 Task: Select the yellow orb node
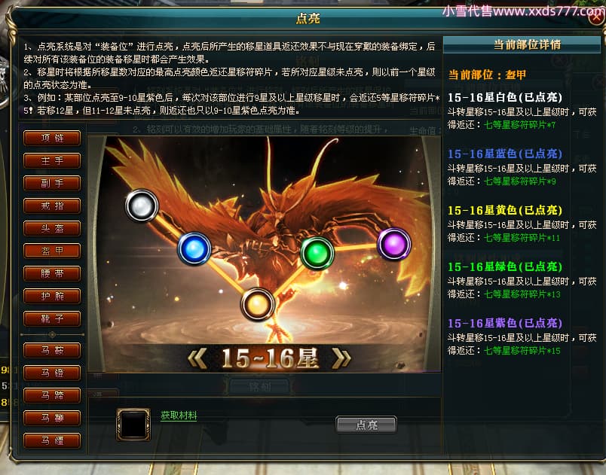point(258,304)
